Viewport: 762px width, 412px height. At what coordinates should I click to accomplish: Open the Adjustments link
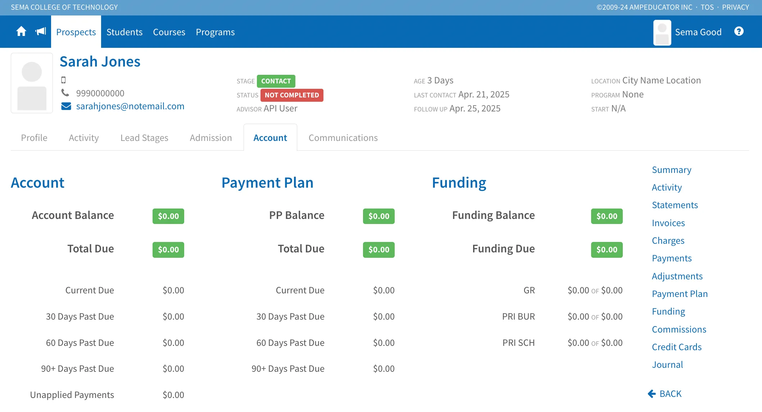pos(677,276)
